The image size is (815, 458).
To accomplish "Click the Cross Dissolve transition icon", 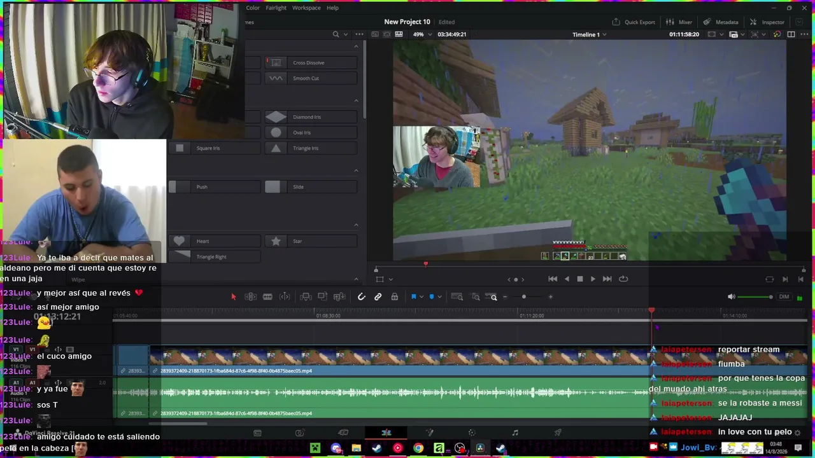I will pos(276,62).
